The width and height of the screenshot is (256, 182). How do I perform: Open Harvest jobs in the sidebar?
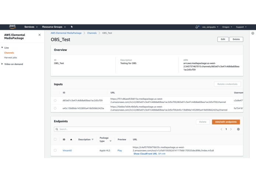[11, 57]
